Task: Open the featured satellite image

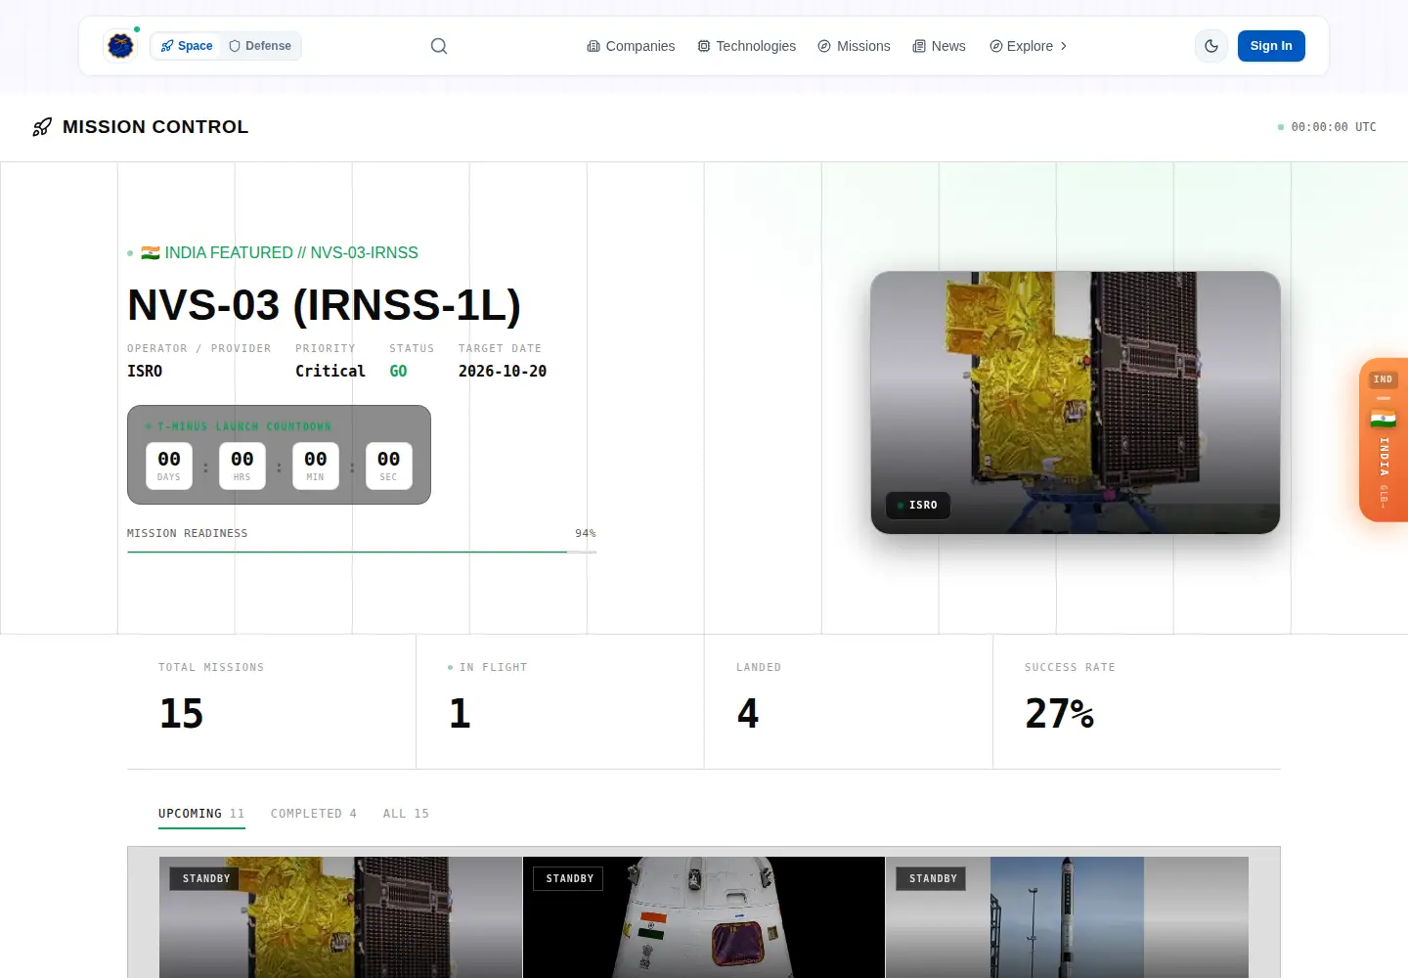Action: pyautogui.click(x=1076, y=403)
